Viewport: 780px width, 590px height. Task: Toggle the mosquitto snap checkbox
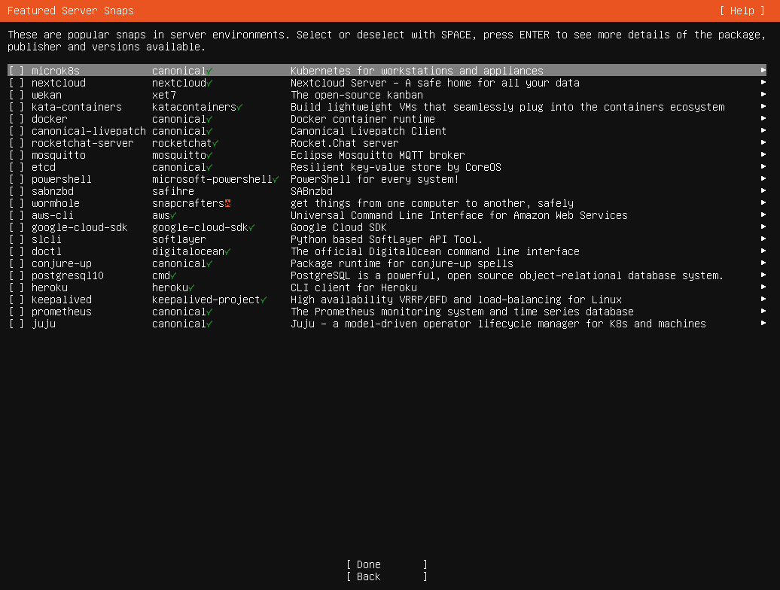[17, 155]
